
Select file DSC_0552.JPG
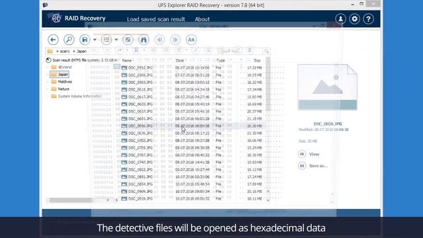pos(140,67)
